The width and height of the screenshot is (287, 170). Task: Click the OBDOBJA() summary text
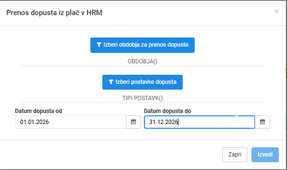(143, 61)
